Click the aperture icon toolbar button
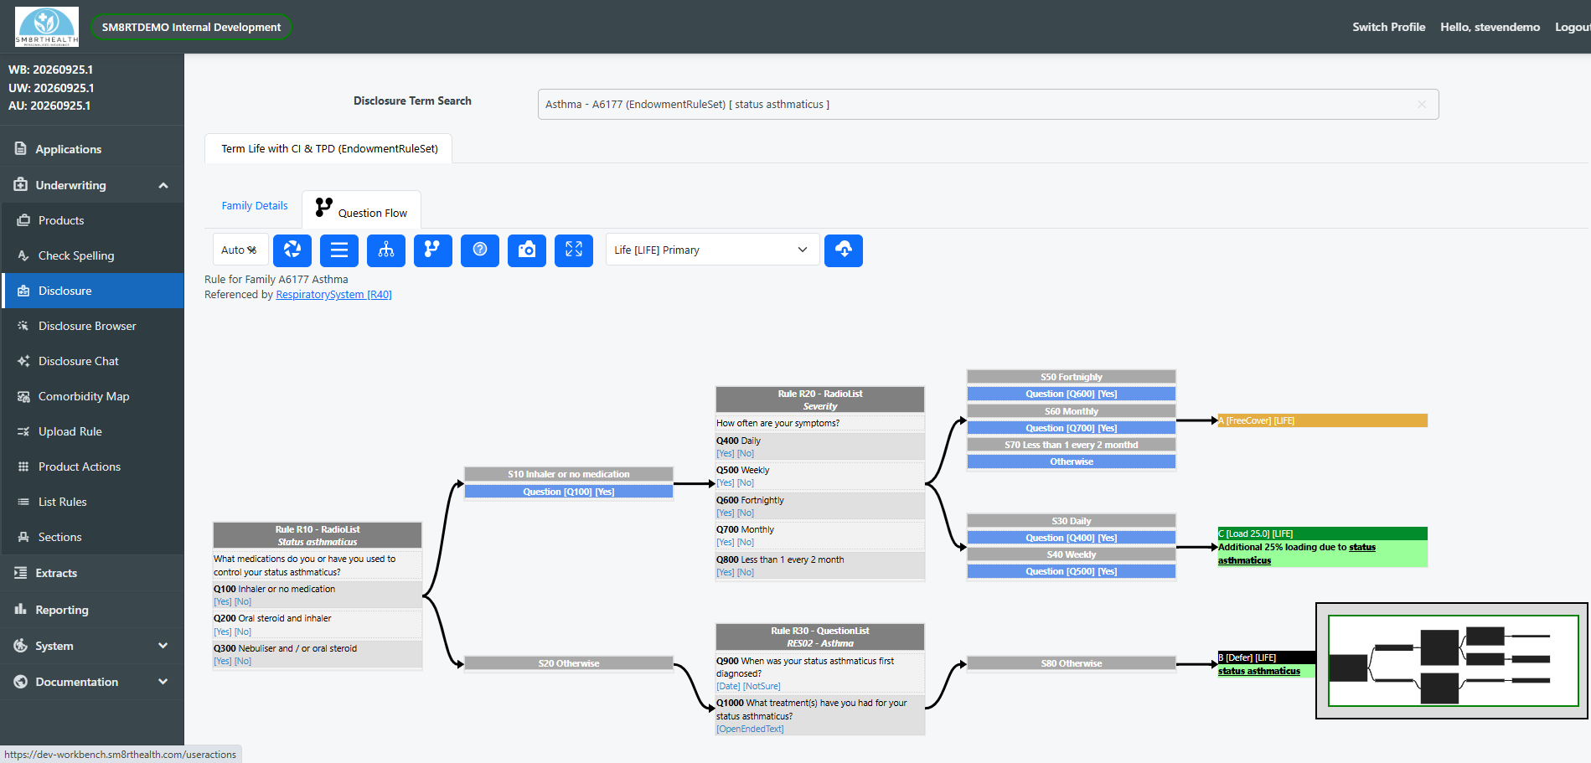The image size is (1591, 763). coord(292,250)
